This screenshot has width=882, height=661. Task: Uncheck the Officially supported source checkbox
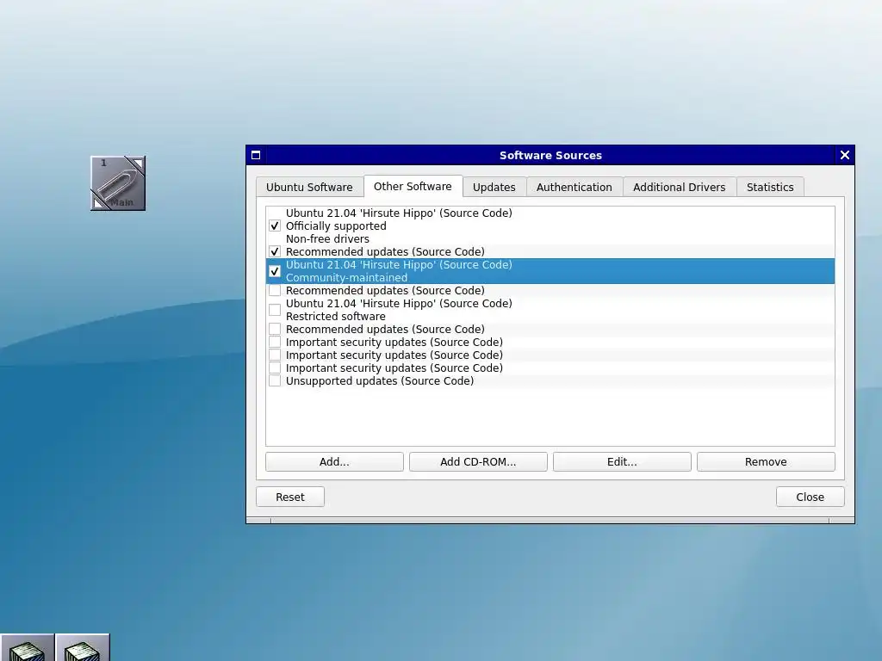tap(275, 226)
